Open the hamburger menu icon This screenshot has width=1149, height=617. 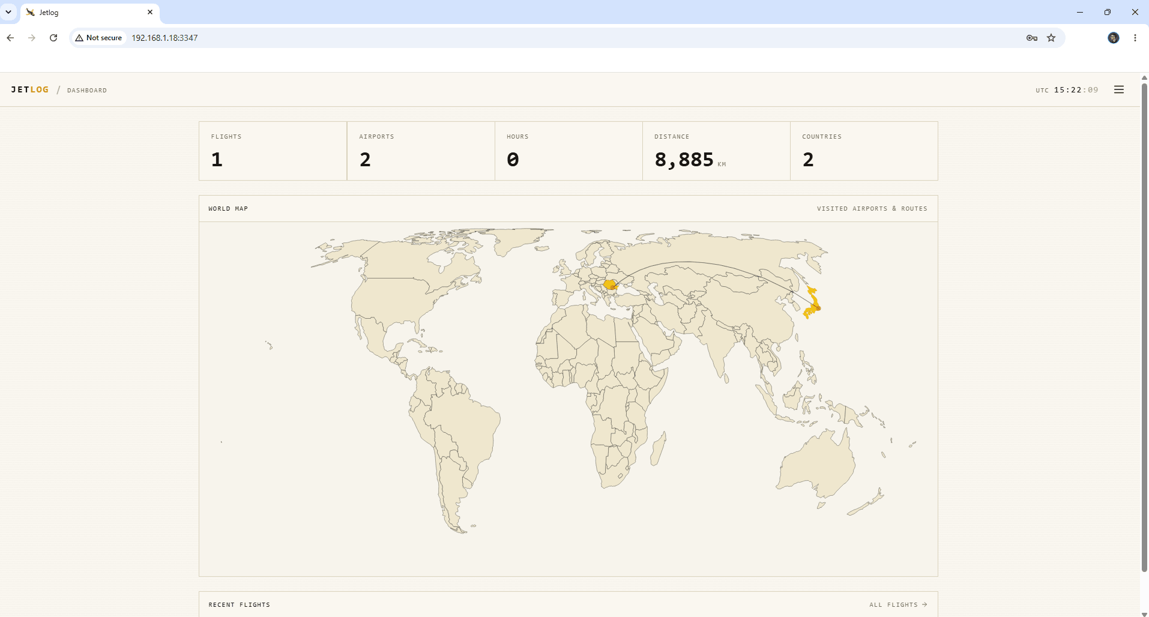coord(1119,89)
